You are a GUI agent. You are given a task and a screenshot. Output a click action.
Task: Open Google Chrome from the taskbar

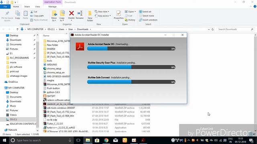pos(106,140)
